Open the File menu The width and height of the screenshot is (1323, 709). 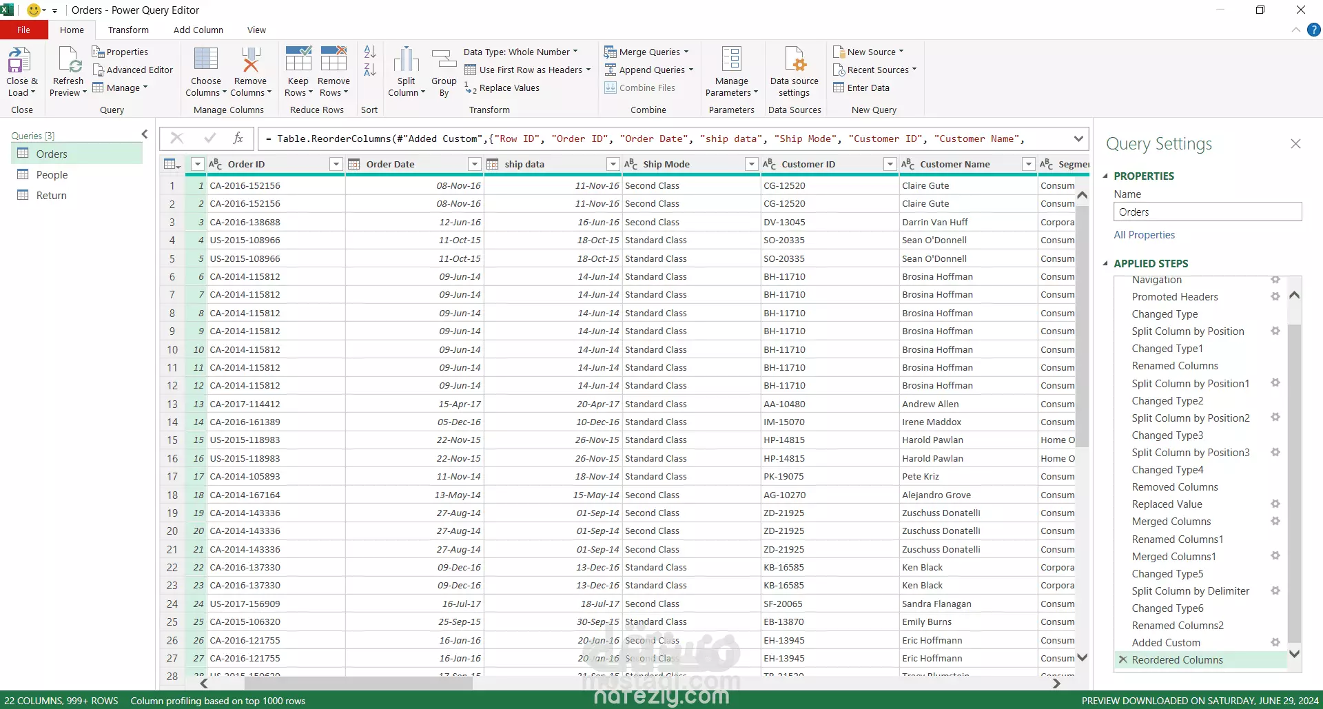[x=24, y=30]
